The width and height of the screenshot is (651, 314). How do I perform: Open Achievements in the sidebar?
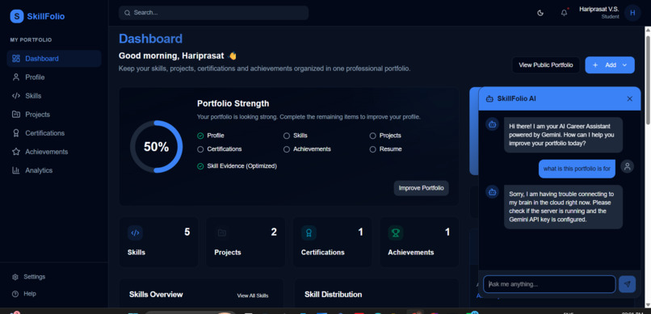tap(54, 152)
